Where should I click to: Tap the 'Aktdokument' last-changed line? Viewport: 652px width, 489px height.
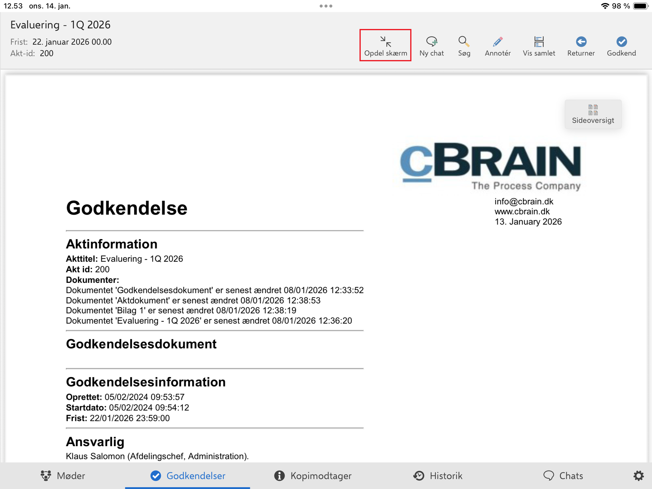tap(193, 300)
